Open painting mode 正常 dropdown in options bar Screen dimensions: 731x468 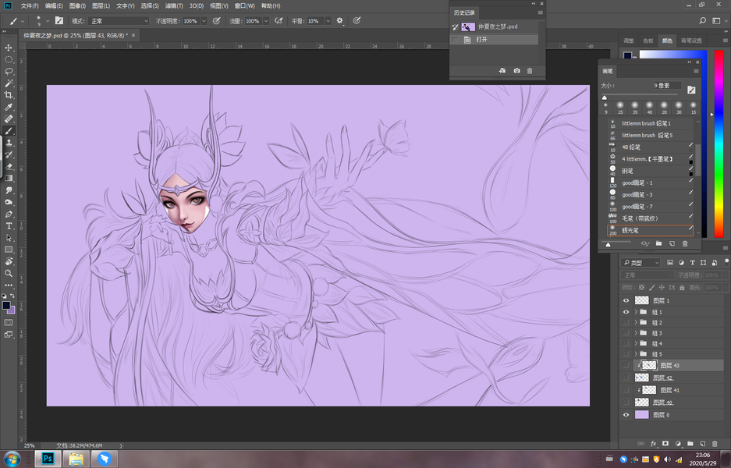119,21
